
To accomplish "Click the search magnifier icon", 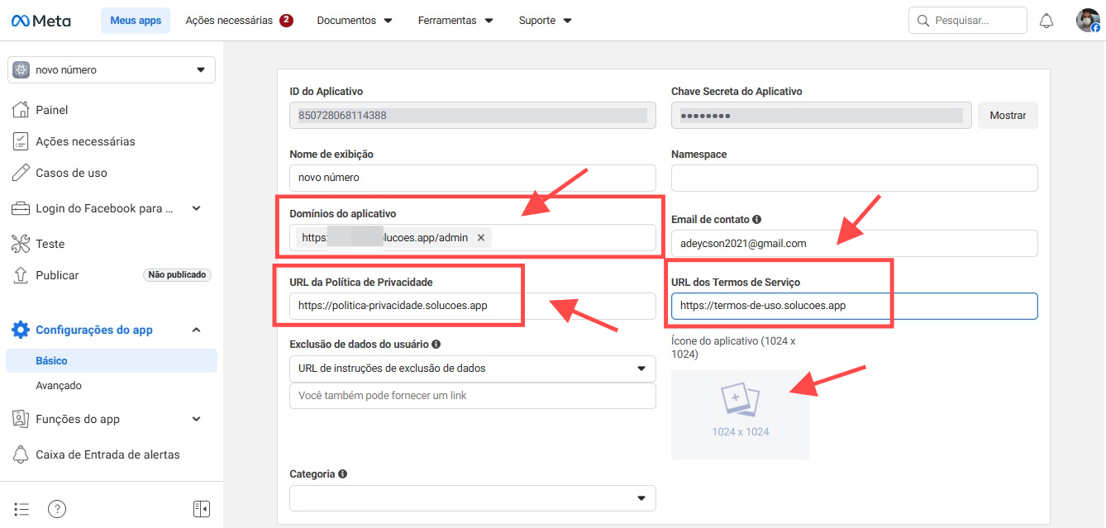I will (923, 21).
